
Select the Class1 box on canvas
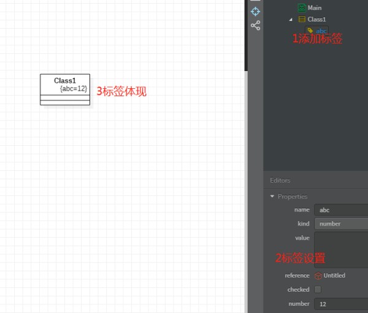coord(65,89)
